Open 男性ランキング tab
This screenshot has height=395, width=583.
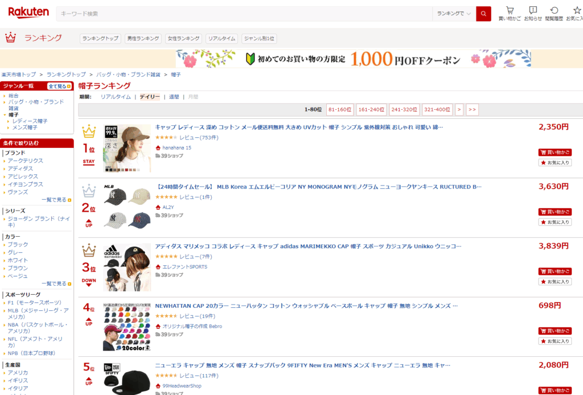143,38
